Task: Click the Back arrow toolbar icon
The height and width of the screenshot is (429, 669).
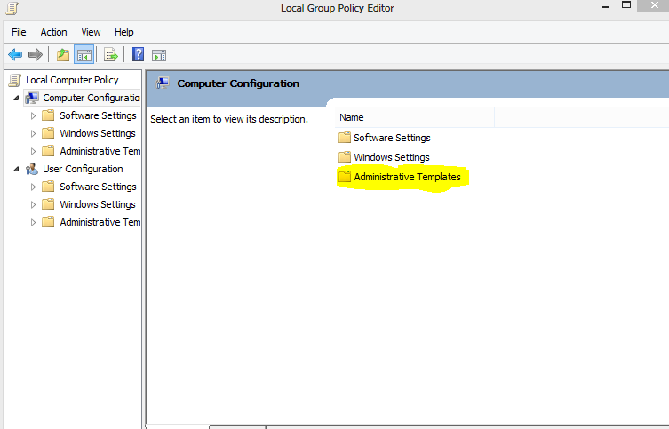Action: 15,54
